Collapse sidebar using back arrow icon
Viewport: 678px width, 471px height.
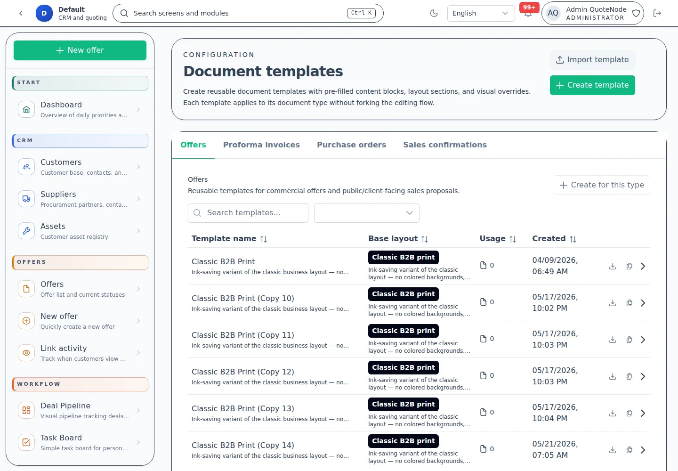(x=21, y=13)
